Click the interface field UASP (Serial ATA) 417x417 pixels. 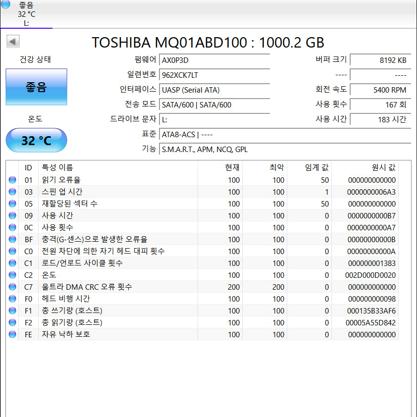[x=214, y=90]
